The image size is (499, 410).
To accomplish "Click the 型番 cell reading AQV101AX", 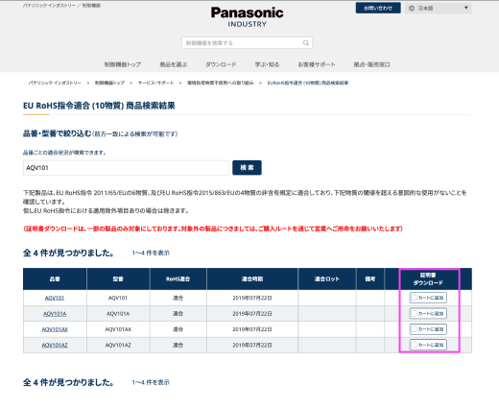I will pyautogui.click(x=118, y=329).
